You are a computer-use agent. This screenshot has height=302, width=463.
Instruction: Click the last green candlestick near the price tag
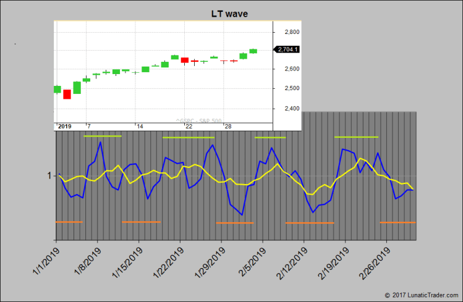pyautogui.click(x=253, y=51)
